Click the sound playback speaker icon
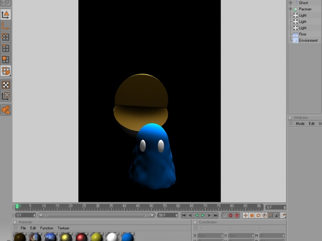 277,215
